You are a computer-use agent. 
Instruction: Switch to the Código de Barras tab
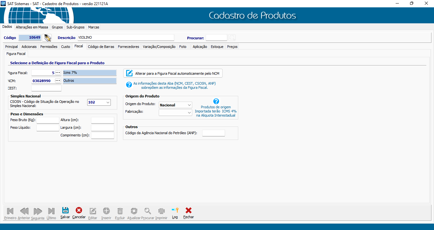pos(101,47)
